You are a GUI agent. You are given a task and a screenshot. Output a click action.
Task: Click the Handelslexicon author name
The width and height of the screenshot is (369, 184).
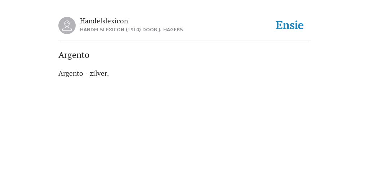pos(104,21)
